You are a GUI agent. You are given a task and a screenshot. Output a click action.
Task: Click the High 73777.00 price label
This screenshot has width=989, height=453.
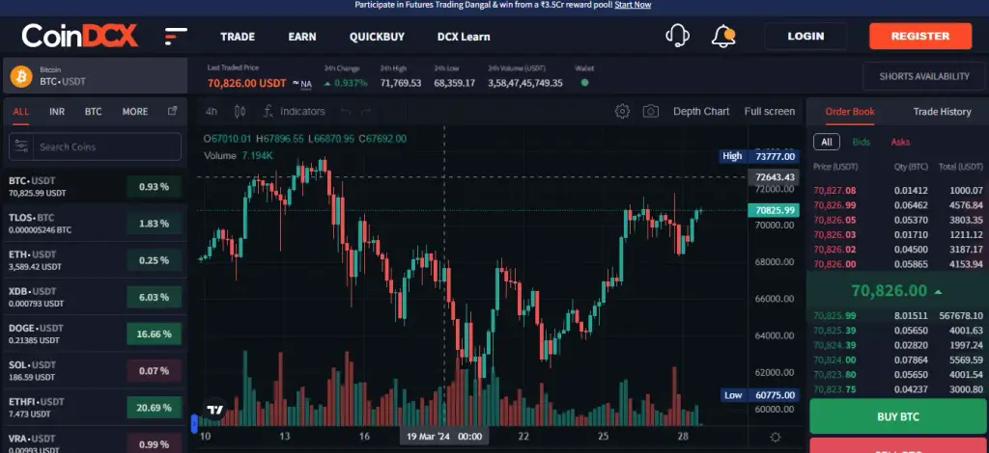tap(759, 156)
